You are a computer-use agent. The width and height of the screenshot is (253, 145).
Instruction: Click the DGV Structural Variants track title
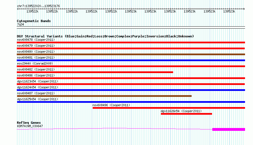pos(105,36)
